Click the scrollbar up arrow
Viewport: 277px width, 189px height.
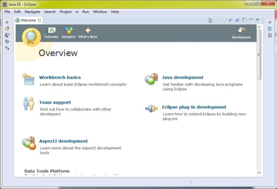tap(259, 27)
